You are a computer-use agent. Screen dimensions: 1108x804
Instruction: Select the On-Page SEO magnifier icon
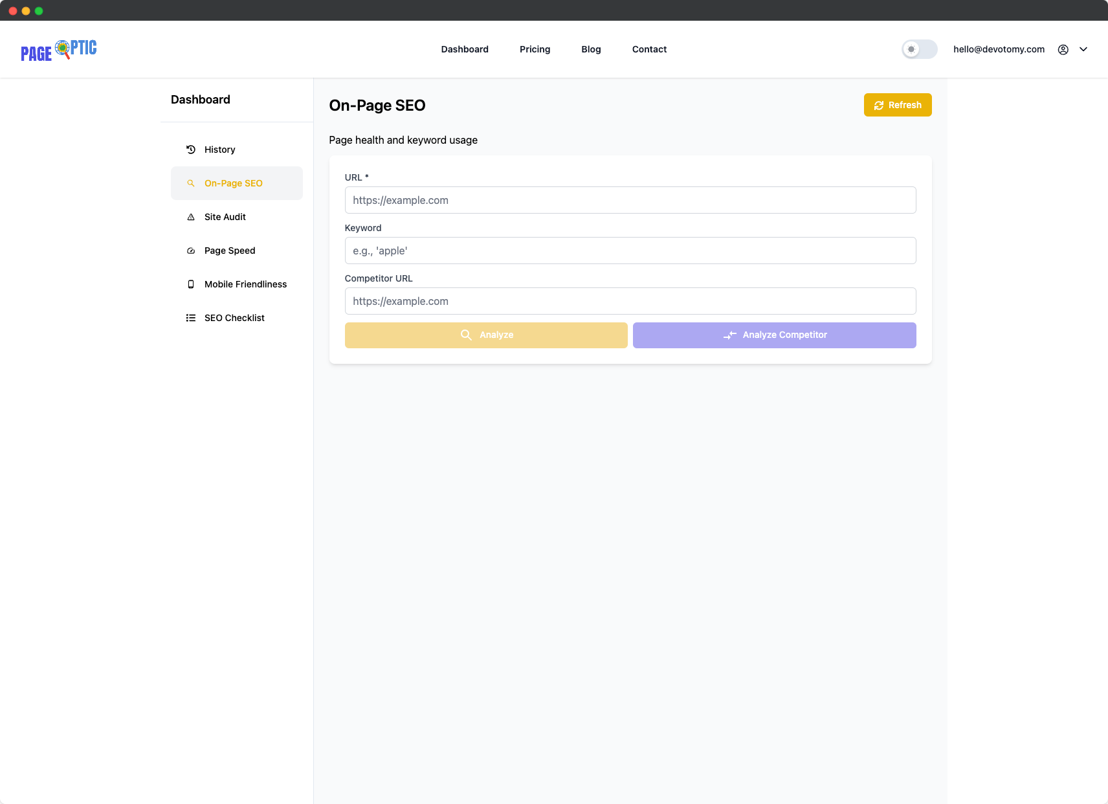point(191,183)
